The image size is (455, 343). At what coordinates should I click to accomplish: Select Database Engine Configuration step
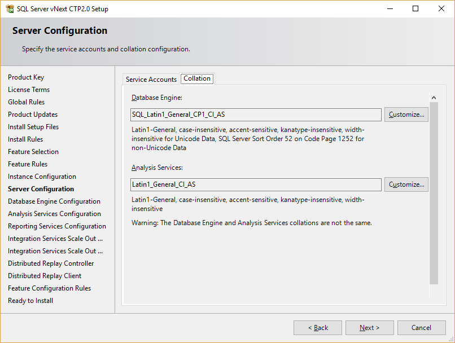point(54,201)
